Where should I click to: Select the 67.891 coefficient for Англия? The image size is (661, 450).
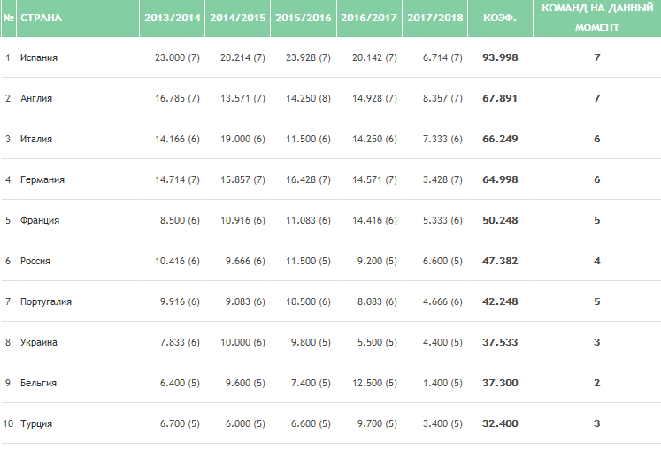click(500, 98)
